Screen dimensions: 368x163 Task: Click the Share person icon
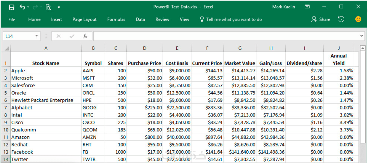[x=314, y=19]
